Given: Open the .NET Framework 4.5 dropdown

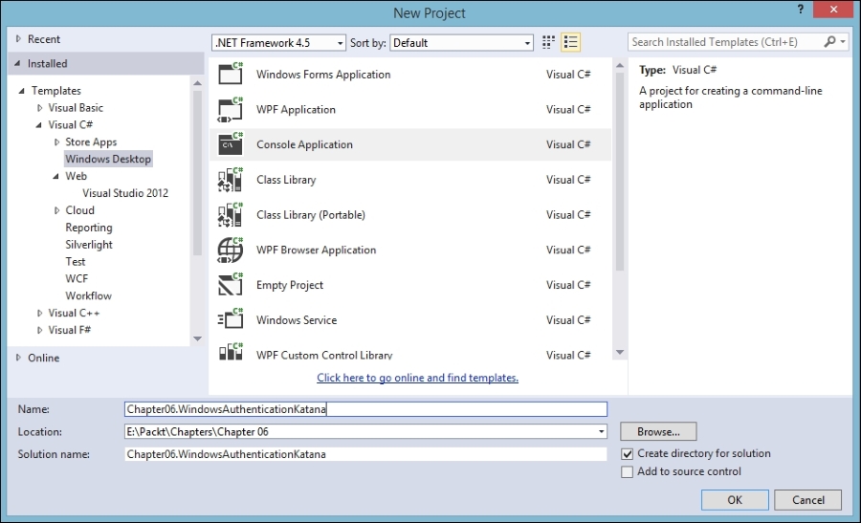Looking at the screenshot, I should 278,43.
